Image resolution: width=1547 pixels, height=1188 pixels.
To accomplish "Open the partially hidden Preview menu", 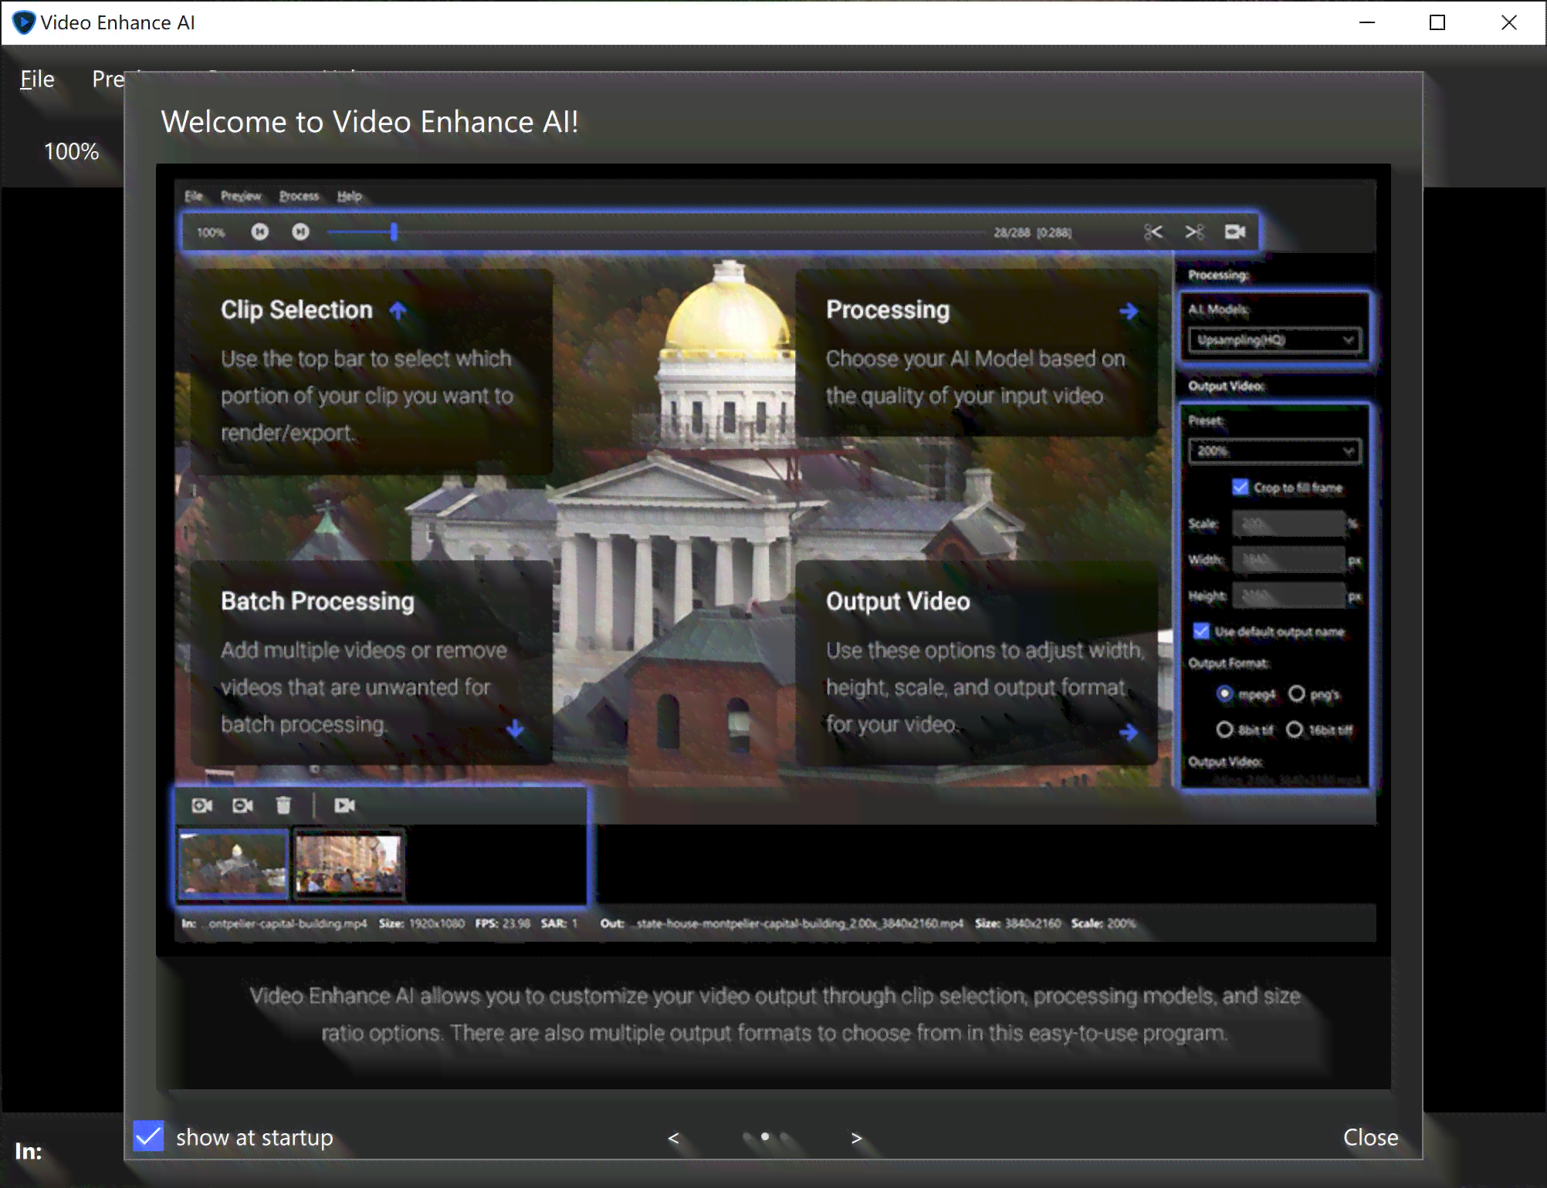I will pyautogui.click(x=108, y=79).
